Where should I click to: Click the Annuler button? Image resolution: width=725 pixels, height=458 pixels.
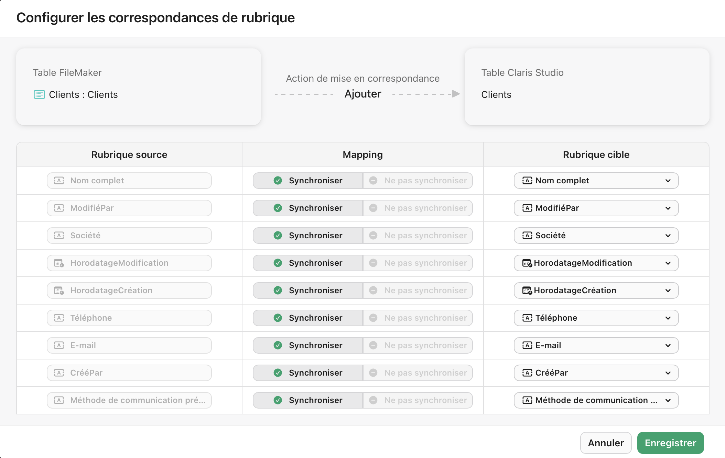click(x=606, y=443)
